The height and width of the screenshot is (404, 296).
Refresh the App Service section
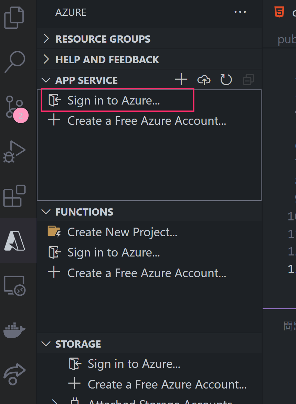[x=226, y=80]
